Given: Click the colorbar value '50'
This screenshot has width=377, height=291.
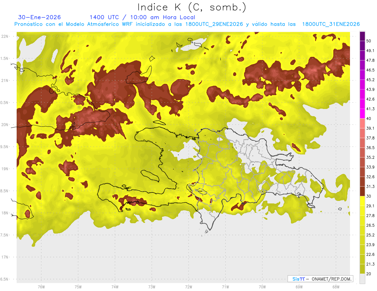Looking at the screenshot, I should coord(369,41).
